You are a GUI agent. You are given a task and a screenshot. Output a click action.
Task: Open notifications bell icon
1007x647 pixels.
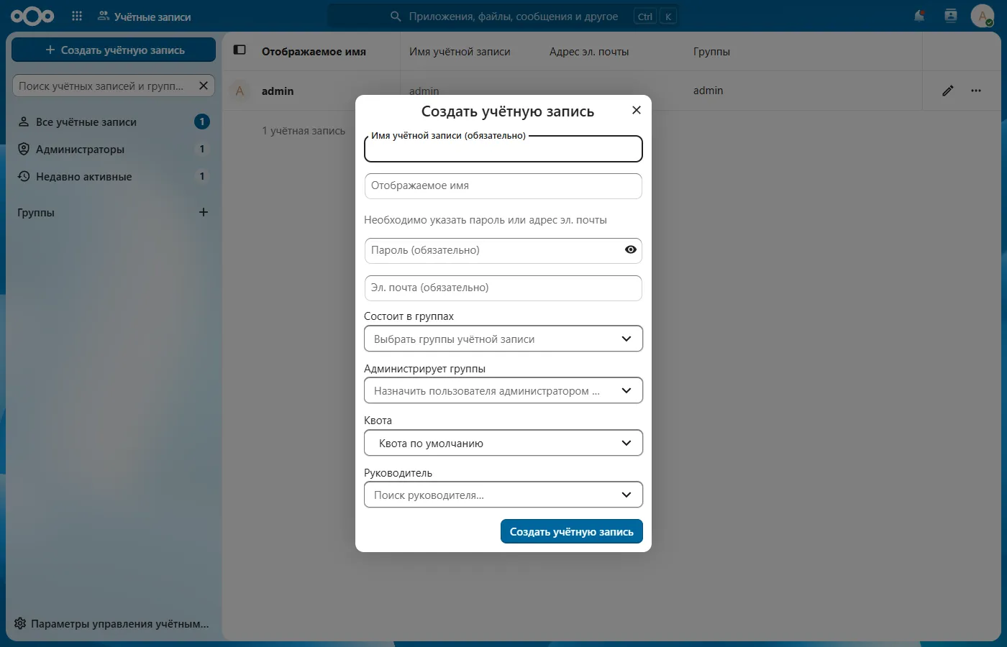(x=919, y=16)
